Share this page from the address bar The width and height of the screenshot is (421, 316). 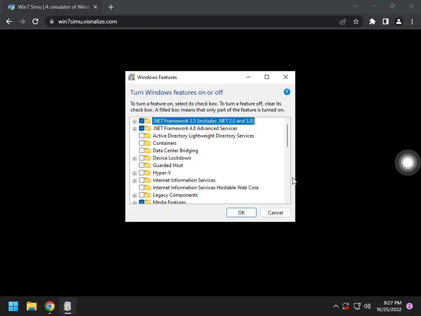[x=343, y=21]
